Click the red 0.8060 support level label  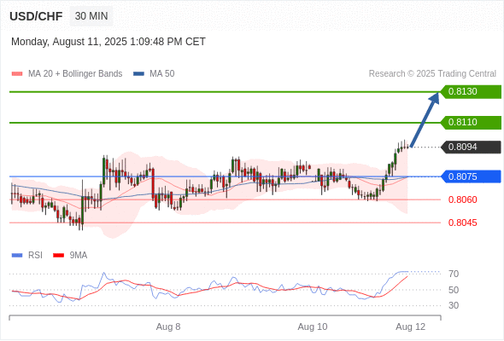462,199
